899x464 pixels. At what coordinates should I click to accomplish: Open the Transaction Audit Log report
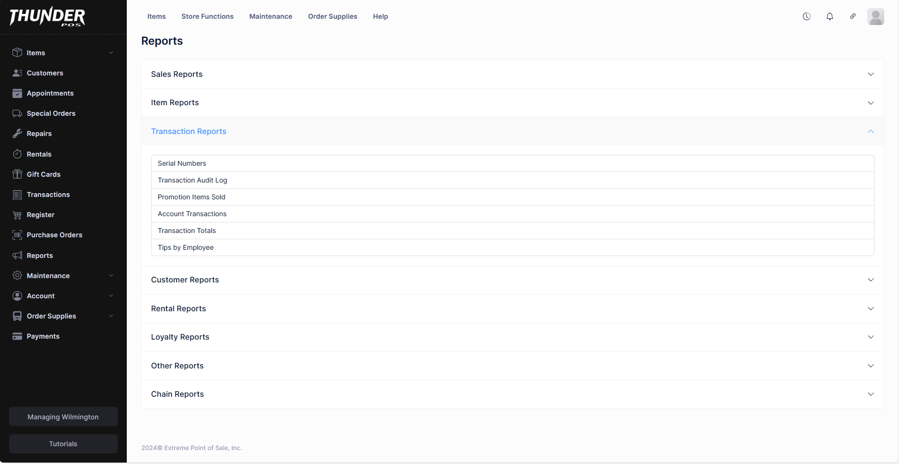[193, 180]
